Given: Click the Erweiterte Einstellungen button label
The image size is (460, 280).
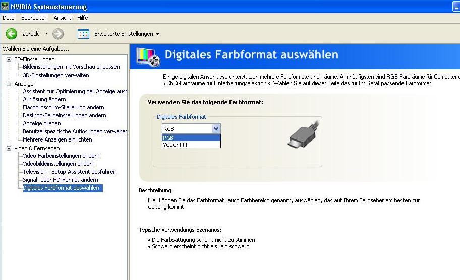Looking at the screenshot, I should (x=124, y=34).
